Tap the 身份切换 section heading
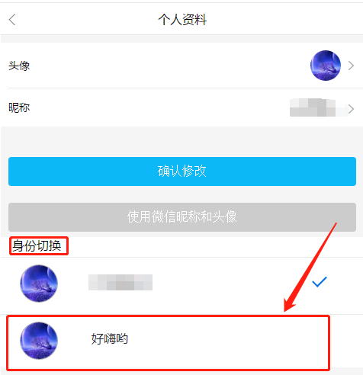The image size is (363, 375). (x=37, y=245)
